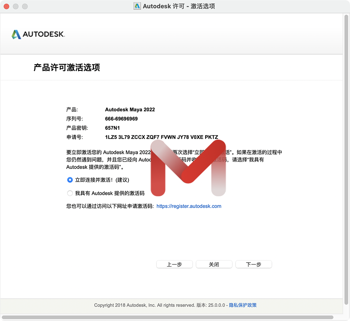Click the request code starting 1LZ5 3L79
350x321 pixels.
click(161, 137)
